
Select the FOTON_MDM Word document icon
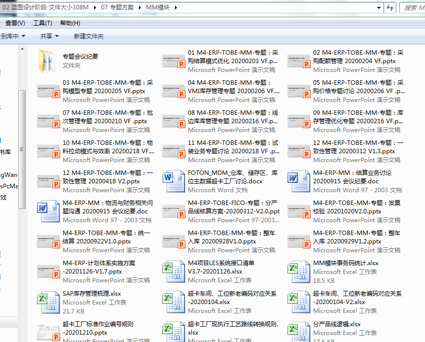[173, 181]
